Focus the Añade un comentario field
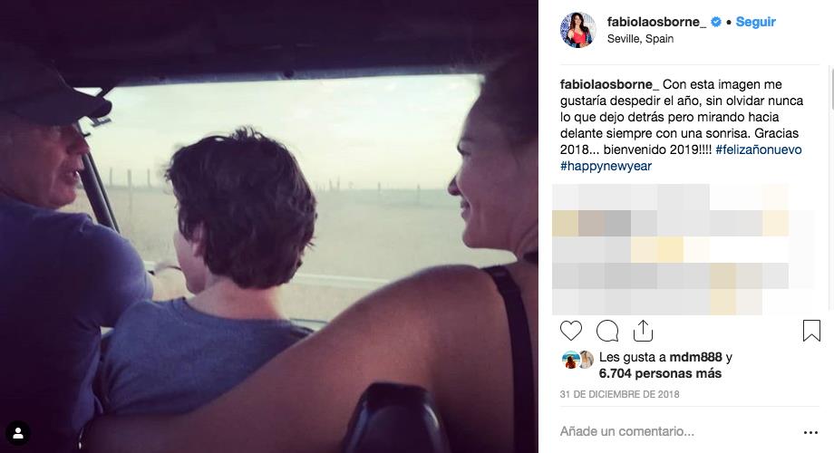This screenshot has height=453, width=834. pos(675,432)
